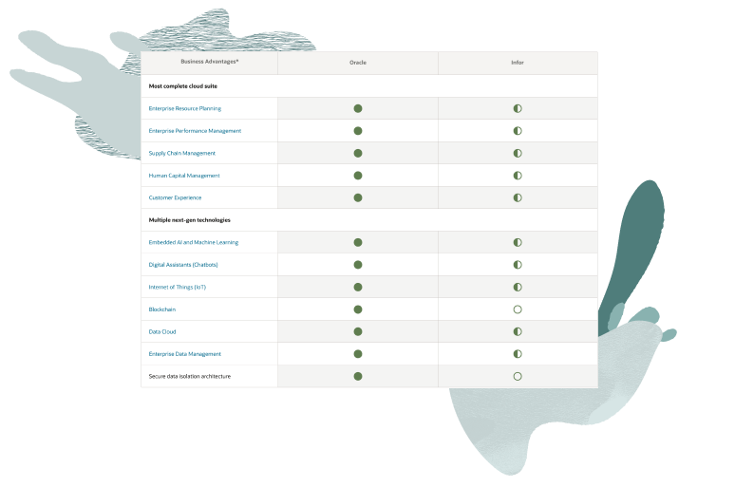Click Oracle full circle for Digital Assistants

tap(358, 265)
